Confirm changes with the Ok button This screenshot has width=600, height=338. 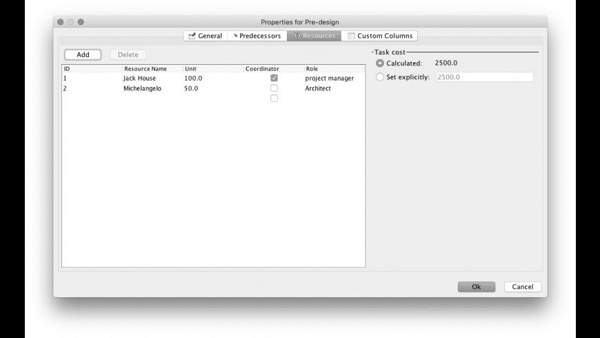coord(477,287)
